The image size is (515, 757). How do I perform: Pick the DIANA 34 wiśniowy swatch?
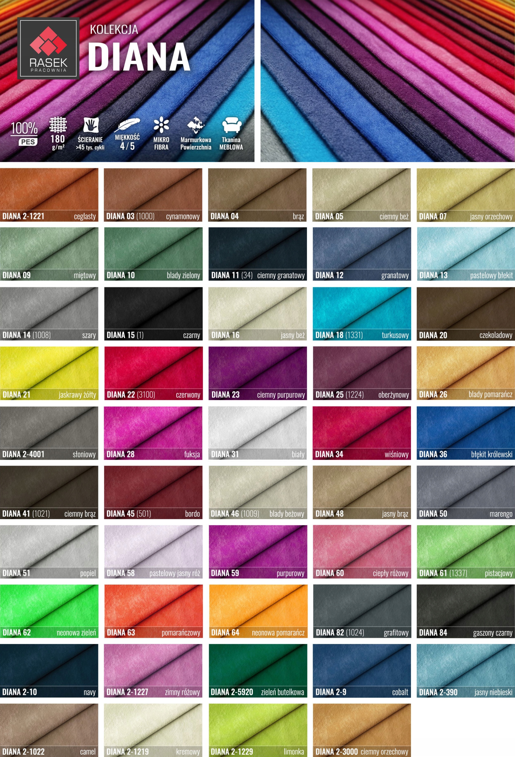click(x=362, y=433)
